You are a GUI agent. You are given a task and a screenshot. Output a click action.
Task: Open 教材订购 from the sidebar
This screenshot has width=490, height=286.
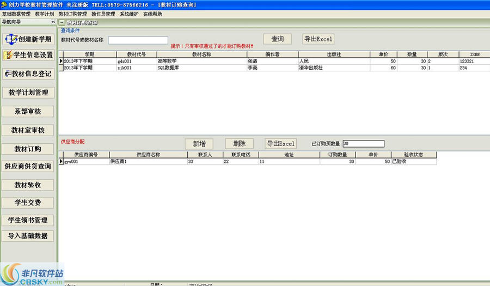[28, 149]
